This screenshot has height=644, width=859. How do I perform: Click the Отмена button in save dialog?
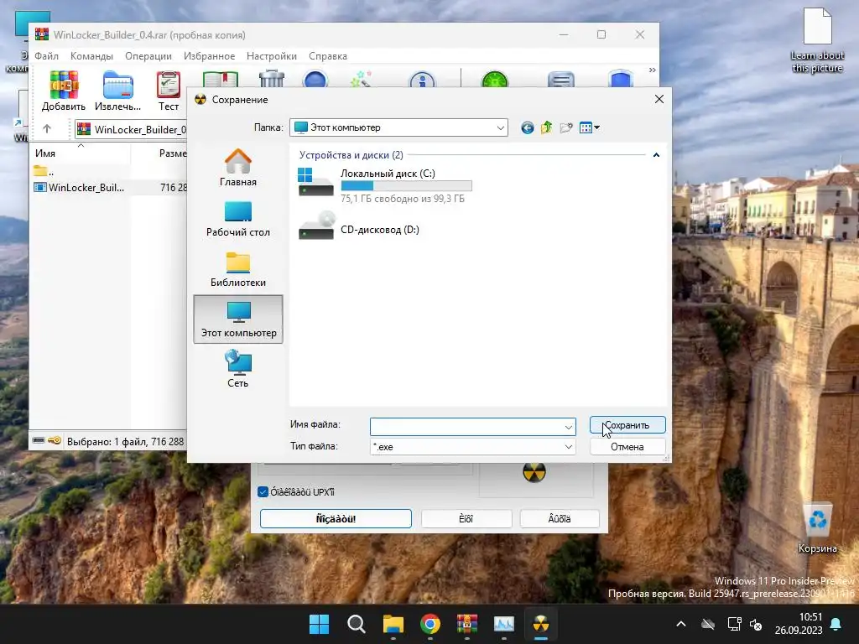(x=627, y=447)
